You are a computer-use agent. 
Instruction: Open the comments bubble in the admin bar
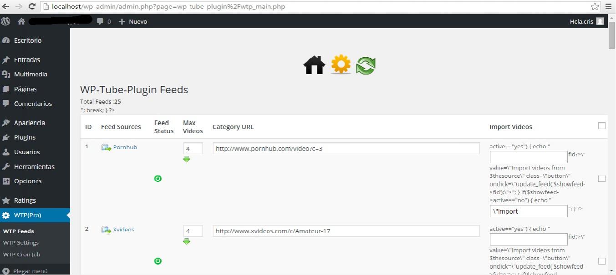point(104,21)
